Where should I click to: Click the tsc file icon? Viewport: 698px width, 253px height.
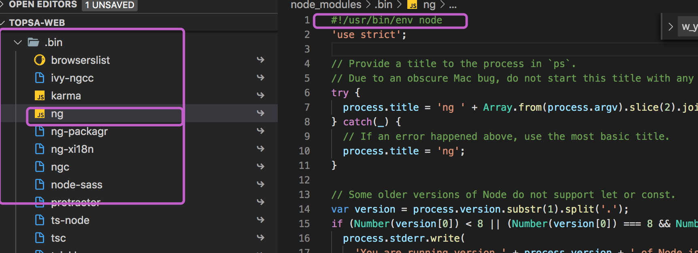tap(40, 238)
